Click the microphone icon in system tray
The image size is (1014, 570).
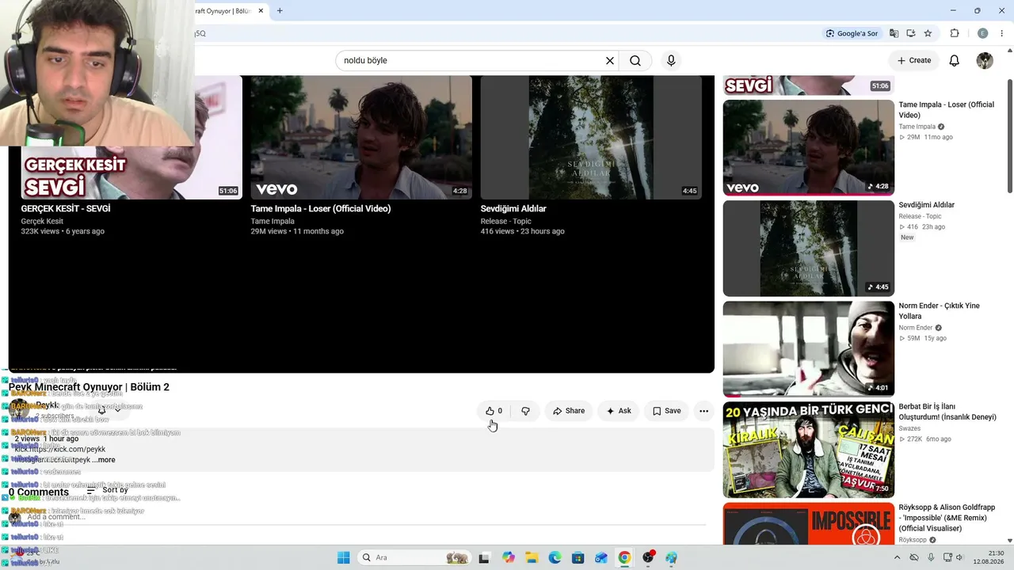pos(931,557)
